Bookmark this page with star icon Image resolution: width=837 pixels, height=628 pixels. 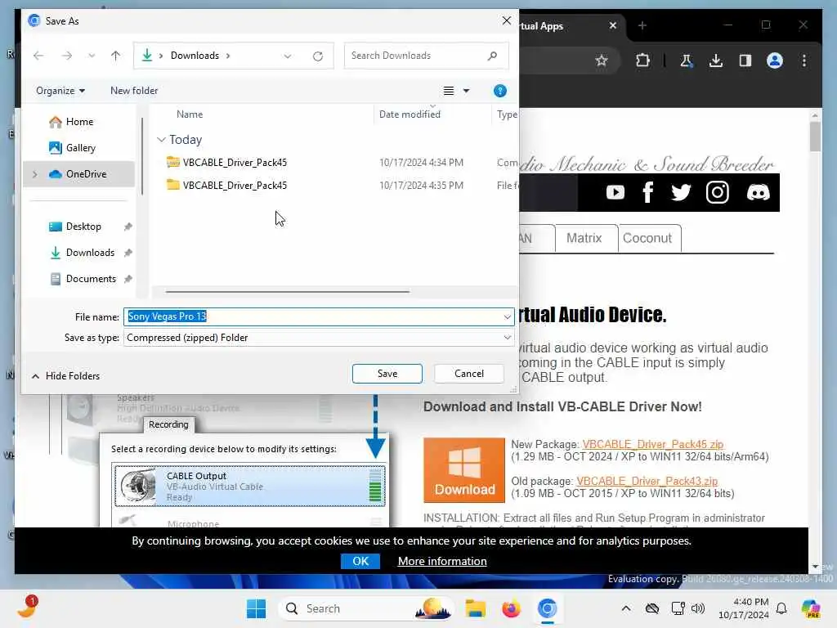[x=602, y=61]
